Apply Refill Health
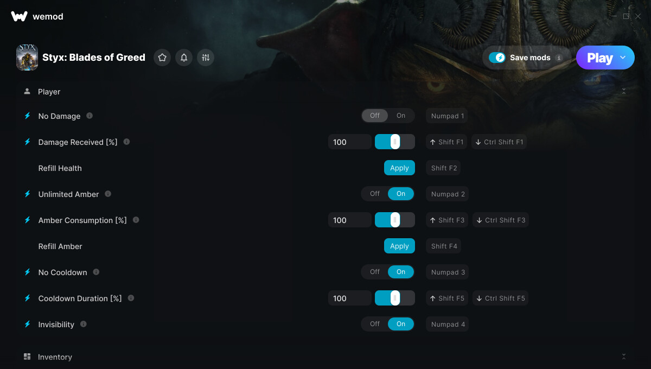Viewport: 651px width, 369px height. (399, 168)
